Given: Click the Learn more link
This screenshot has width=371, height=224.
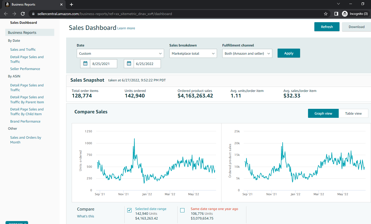Looking at the screenshot, I should pos(126,28).
